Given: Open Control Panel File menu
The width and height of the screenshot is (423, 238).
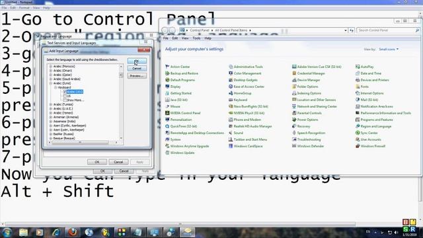Looking at the screenshot, I should [x=166, y=38].
